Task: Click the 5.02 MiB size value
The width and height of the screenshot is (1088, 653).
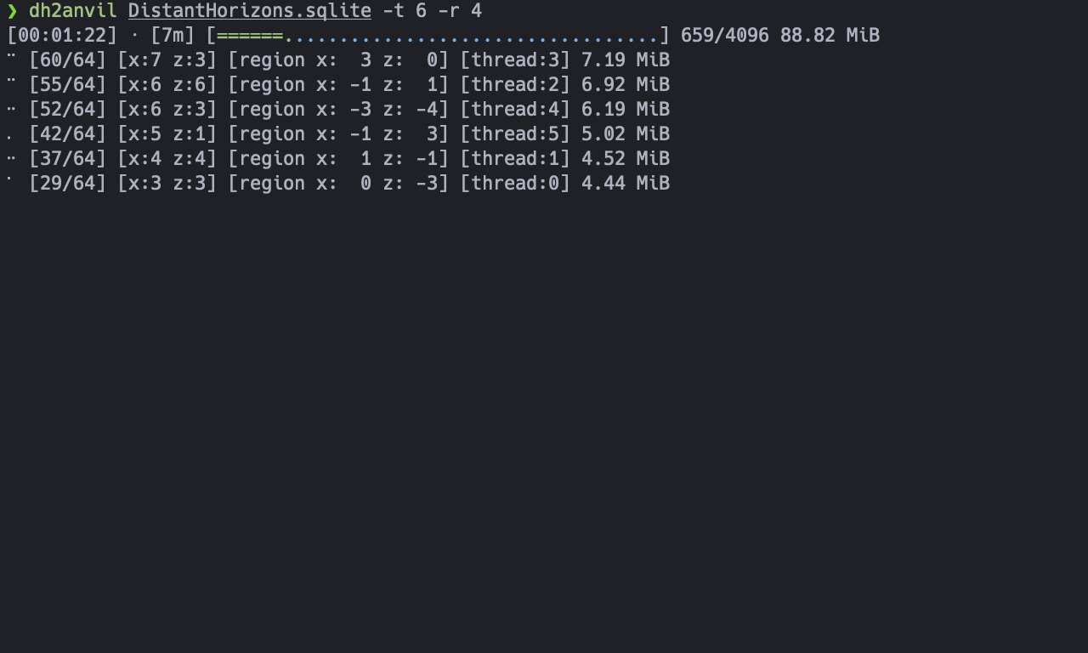Action: pyautogui.click(x=626, y=134)
